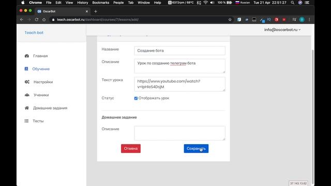Screen dimensions: 331x186
Task: Select the OscarBot browser tab
Action: pos(63,11)
